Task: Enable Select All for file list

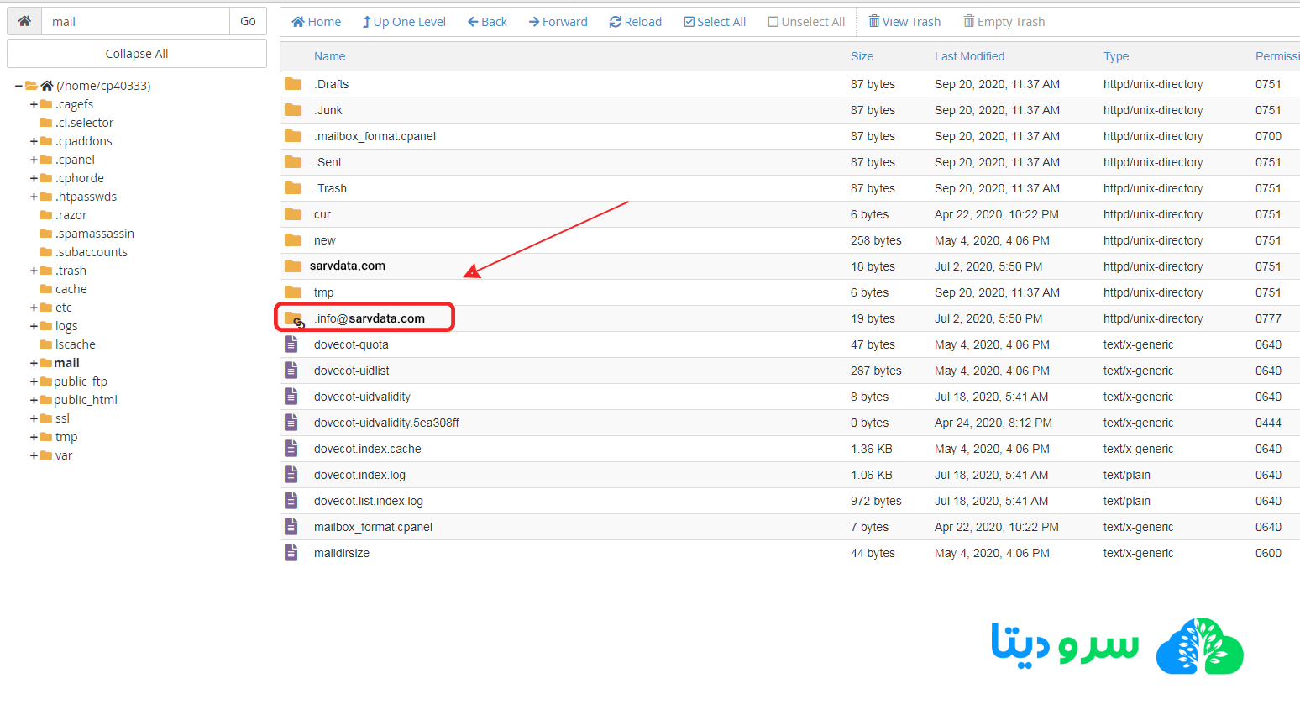Action: pos(689,21)
